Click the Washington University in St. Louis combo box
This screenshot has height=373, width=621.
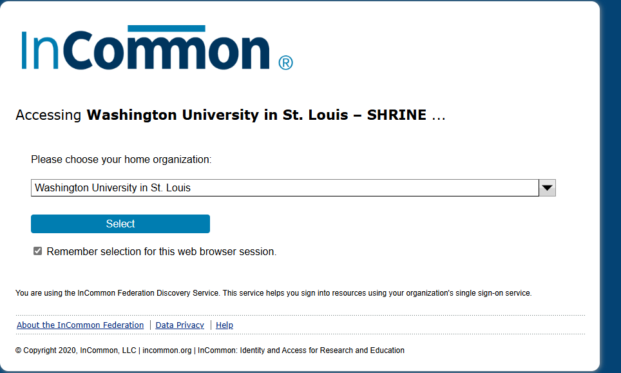pos(293,187)
